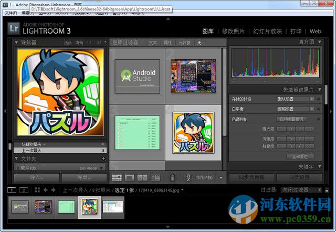Click the 同步设置 button
This screenshot has width=336, height=232.
pyautogui.click(x=299, y=177)
